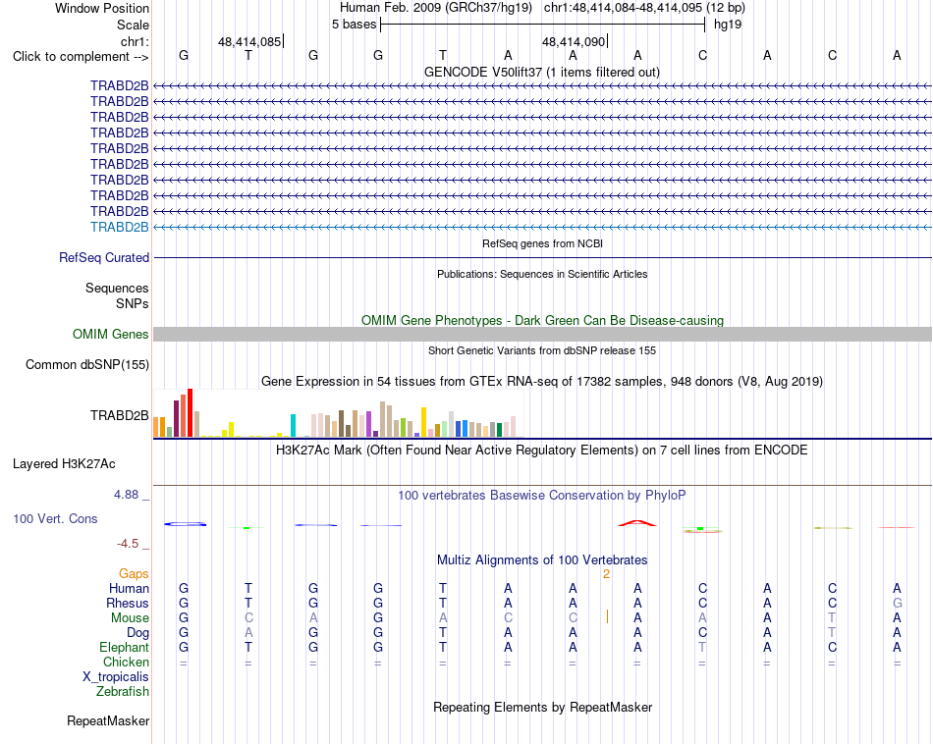Click the 48,414,085 coordinate marker
This screenshot has width=933, height=744.
[x=249, y=41]
